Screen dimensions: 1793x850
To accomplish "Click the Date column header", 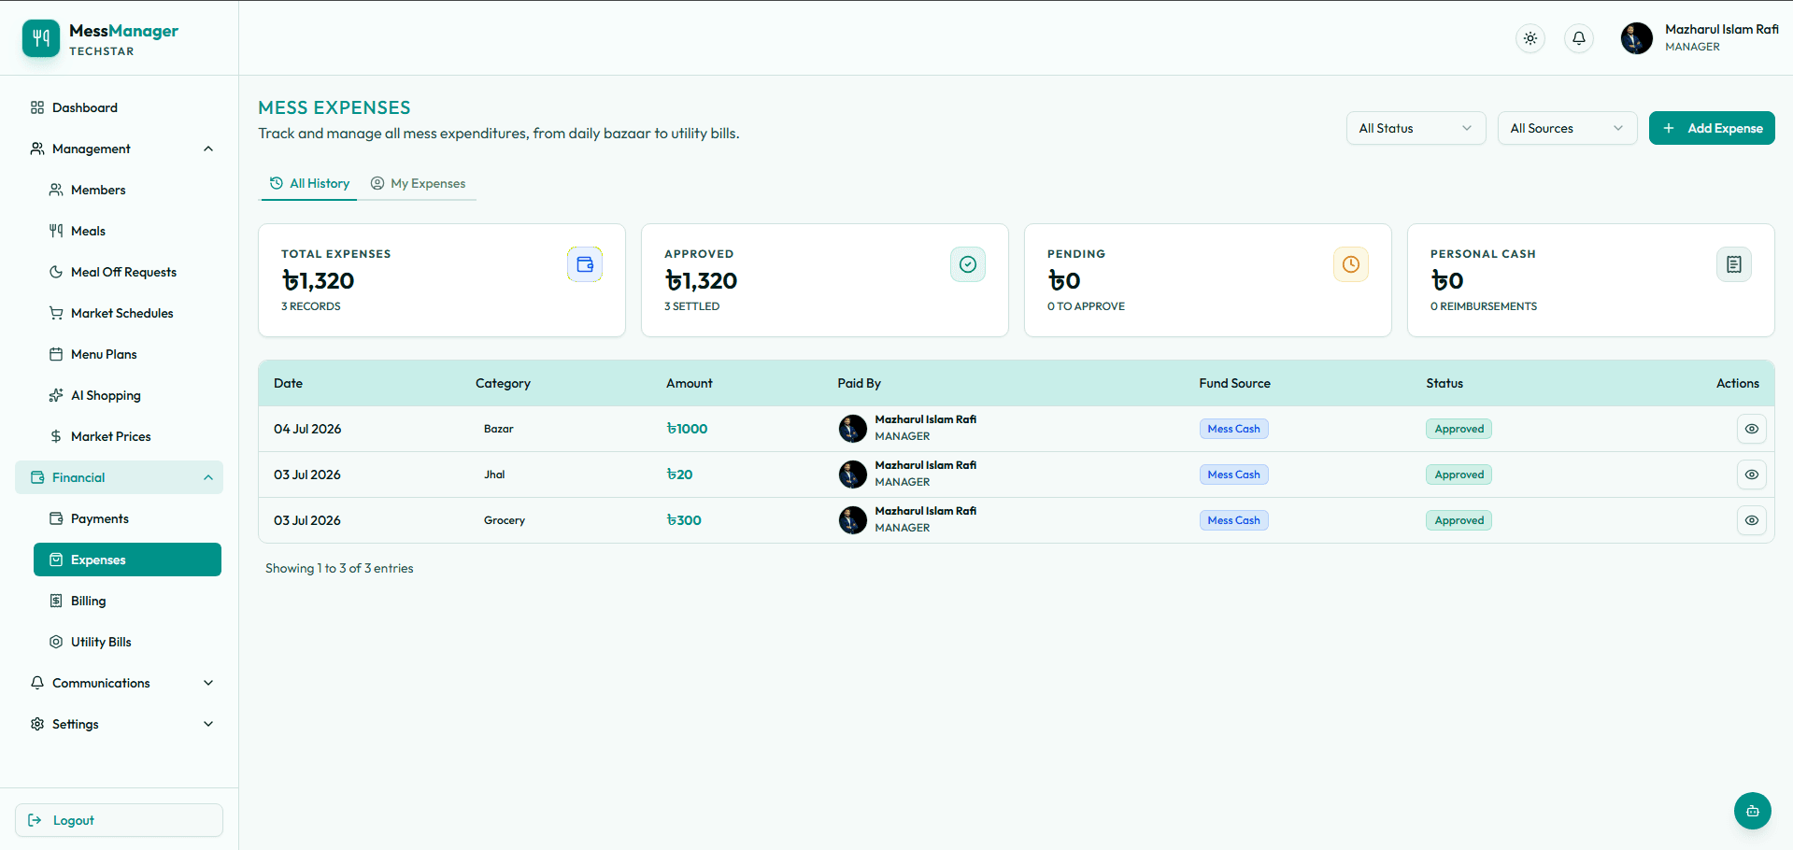I will [288, 383].
